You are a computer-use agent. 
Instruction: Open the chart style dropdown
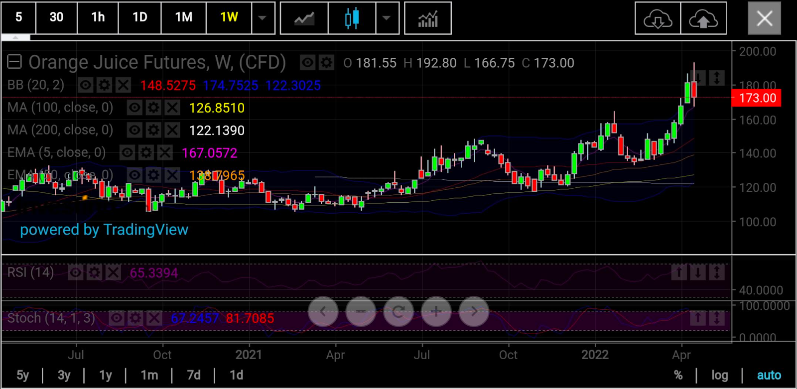point(387,18)
